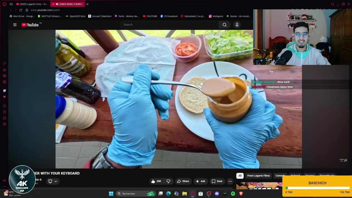Image resolution: width=352 pixels, height=198 pixels.
Task: Open Windows Start menu
Action: pos(111,194)
